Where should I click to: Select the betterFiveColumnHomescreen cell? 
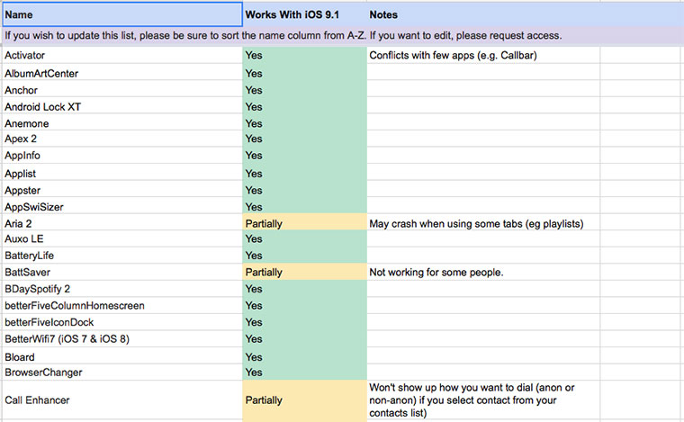[122, 306]
